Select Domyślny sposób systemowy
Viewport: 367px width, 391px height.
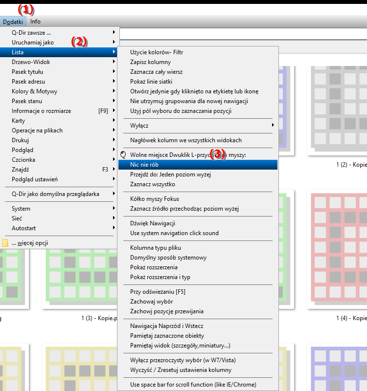(x=198, y=258)
